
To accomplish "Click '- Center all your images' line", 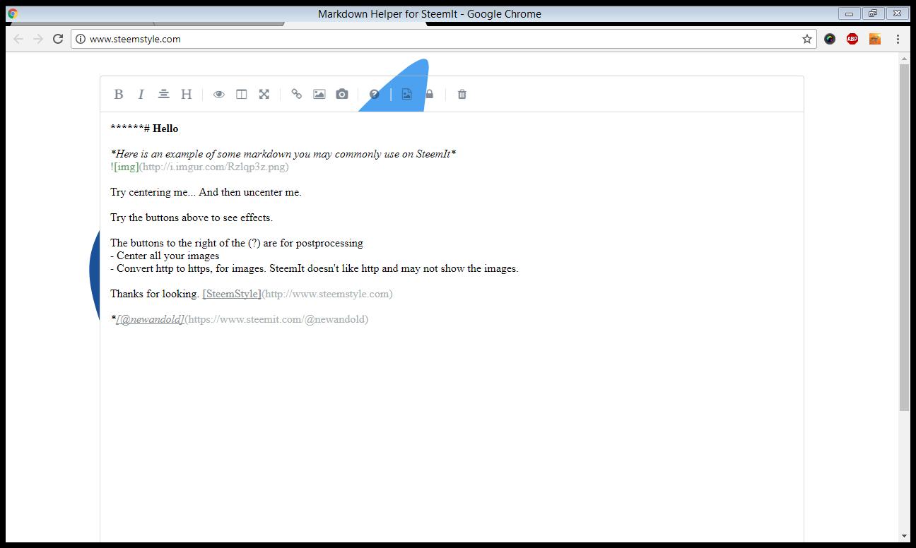I will (165, 256).
